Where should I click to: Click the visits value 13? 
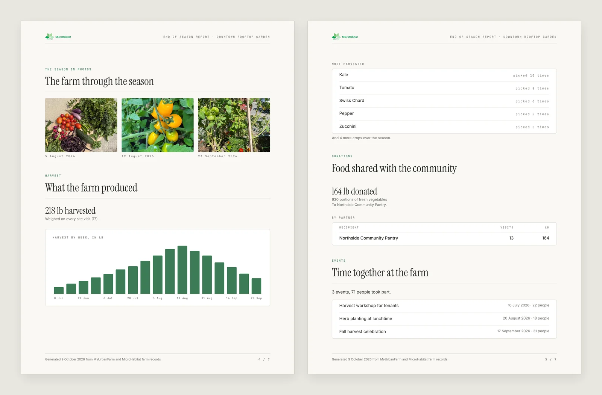[x=511, y=238]
